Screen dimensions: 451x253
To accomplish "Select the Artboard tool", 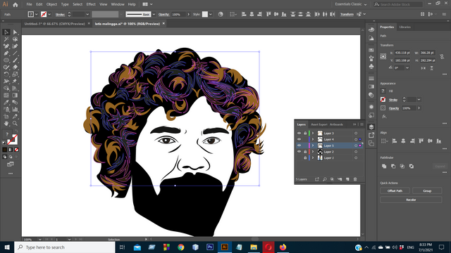I will [6, 117].
